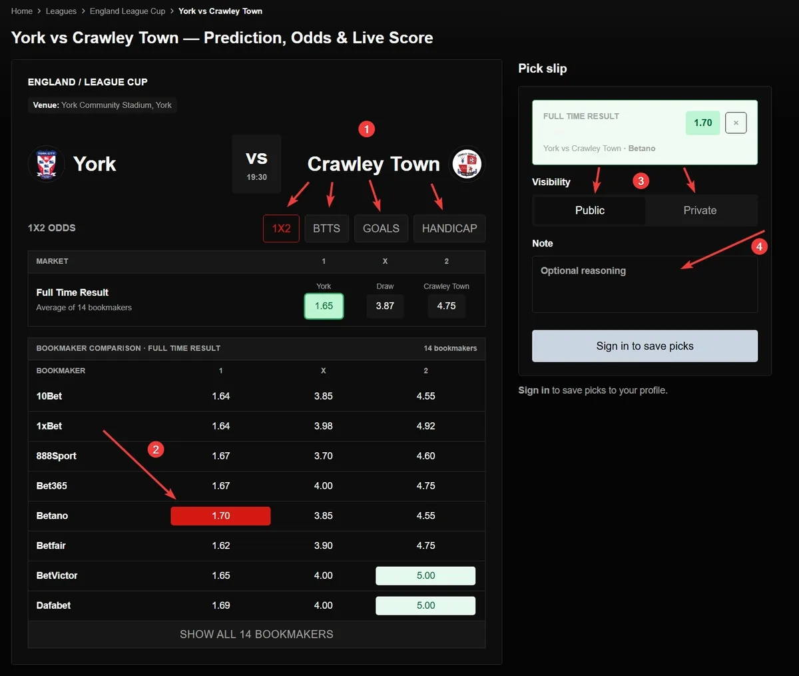The width and height of the screenshot is (799, 676).
Task: Click Average of 14 bookmakers text
Action: point(84,308)
